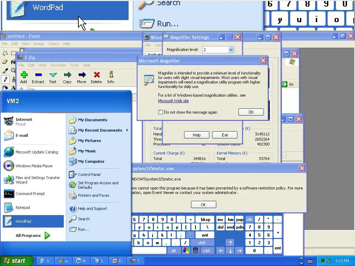Open WordPad in the Start menu
The image size is (355, 266).
point(33,221)
